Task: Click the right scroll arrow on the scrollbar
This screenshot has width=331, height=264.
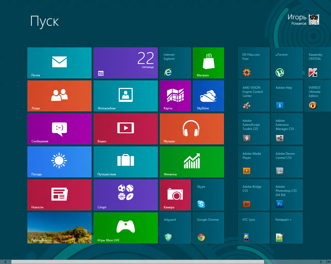Action: coord(321,262)
